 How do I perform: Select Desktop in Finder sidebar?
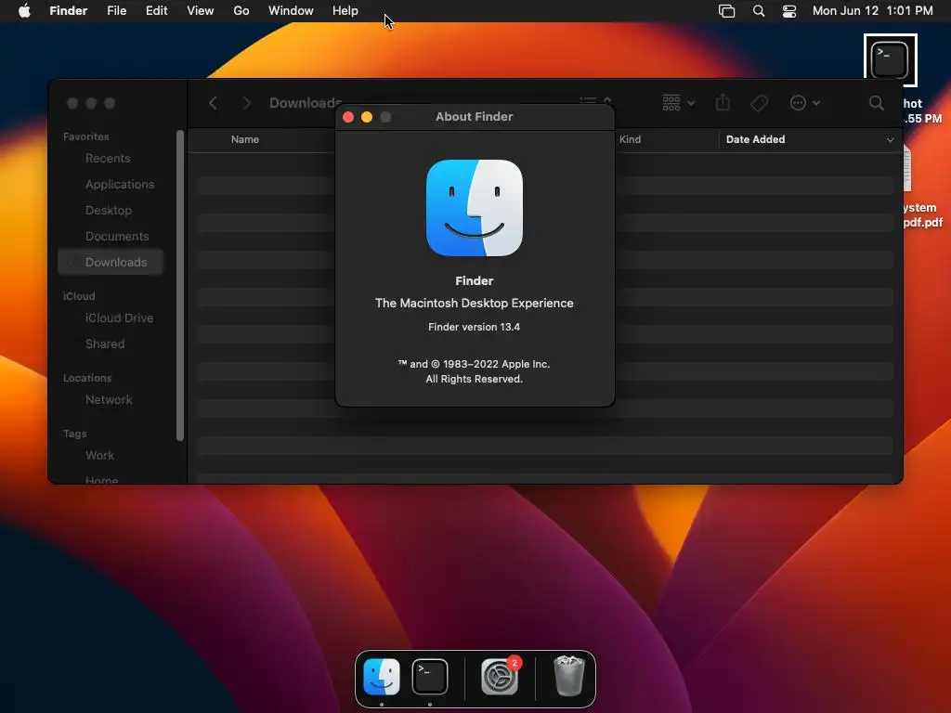click(x=111, y=211)
